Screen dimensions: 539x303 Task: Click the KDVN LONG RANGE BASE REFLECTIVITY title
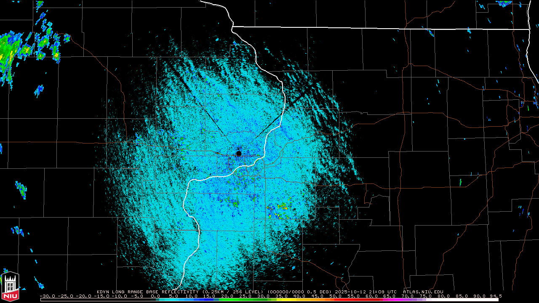pos(149,292)
